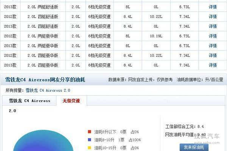Click the yellow 油耗10-15升 legend swatch
The image size is (227, 151).
[89, 148]
